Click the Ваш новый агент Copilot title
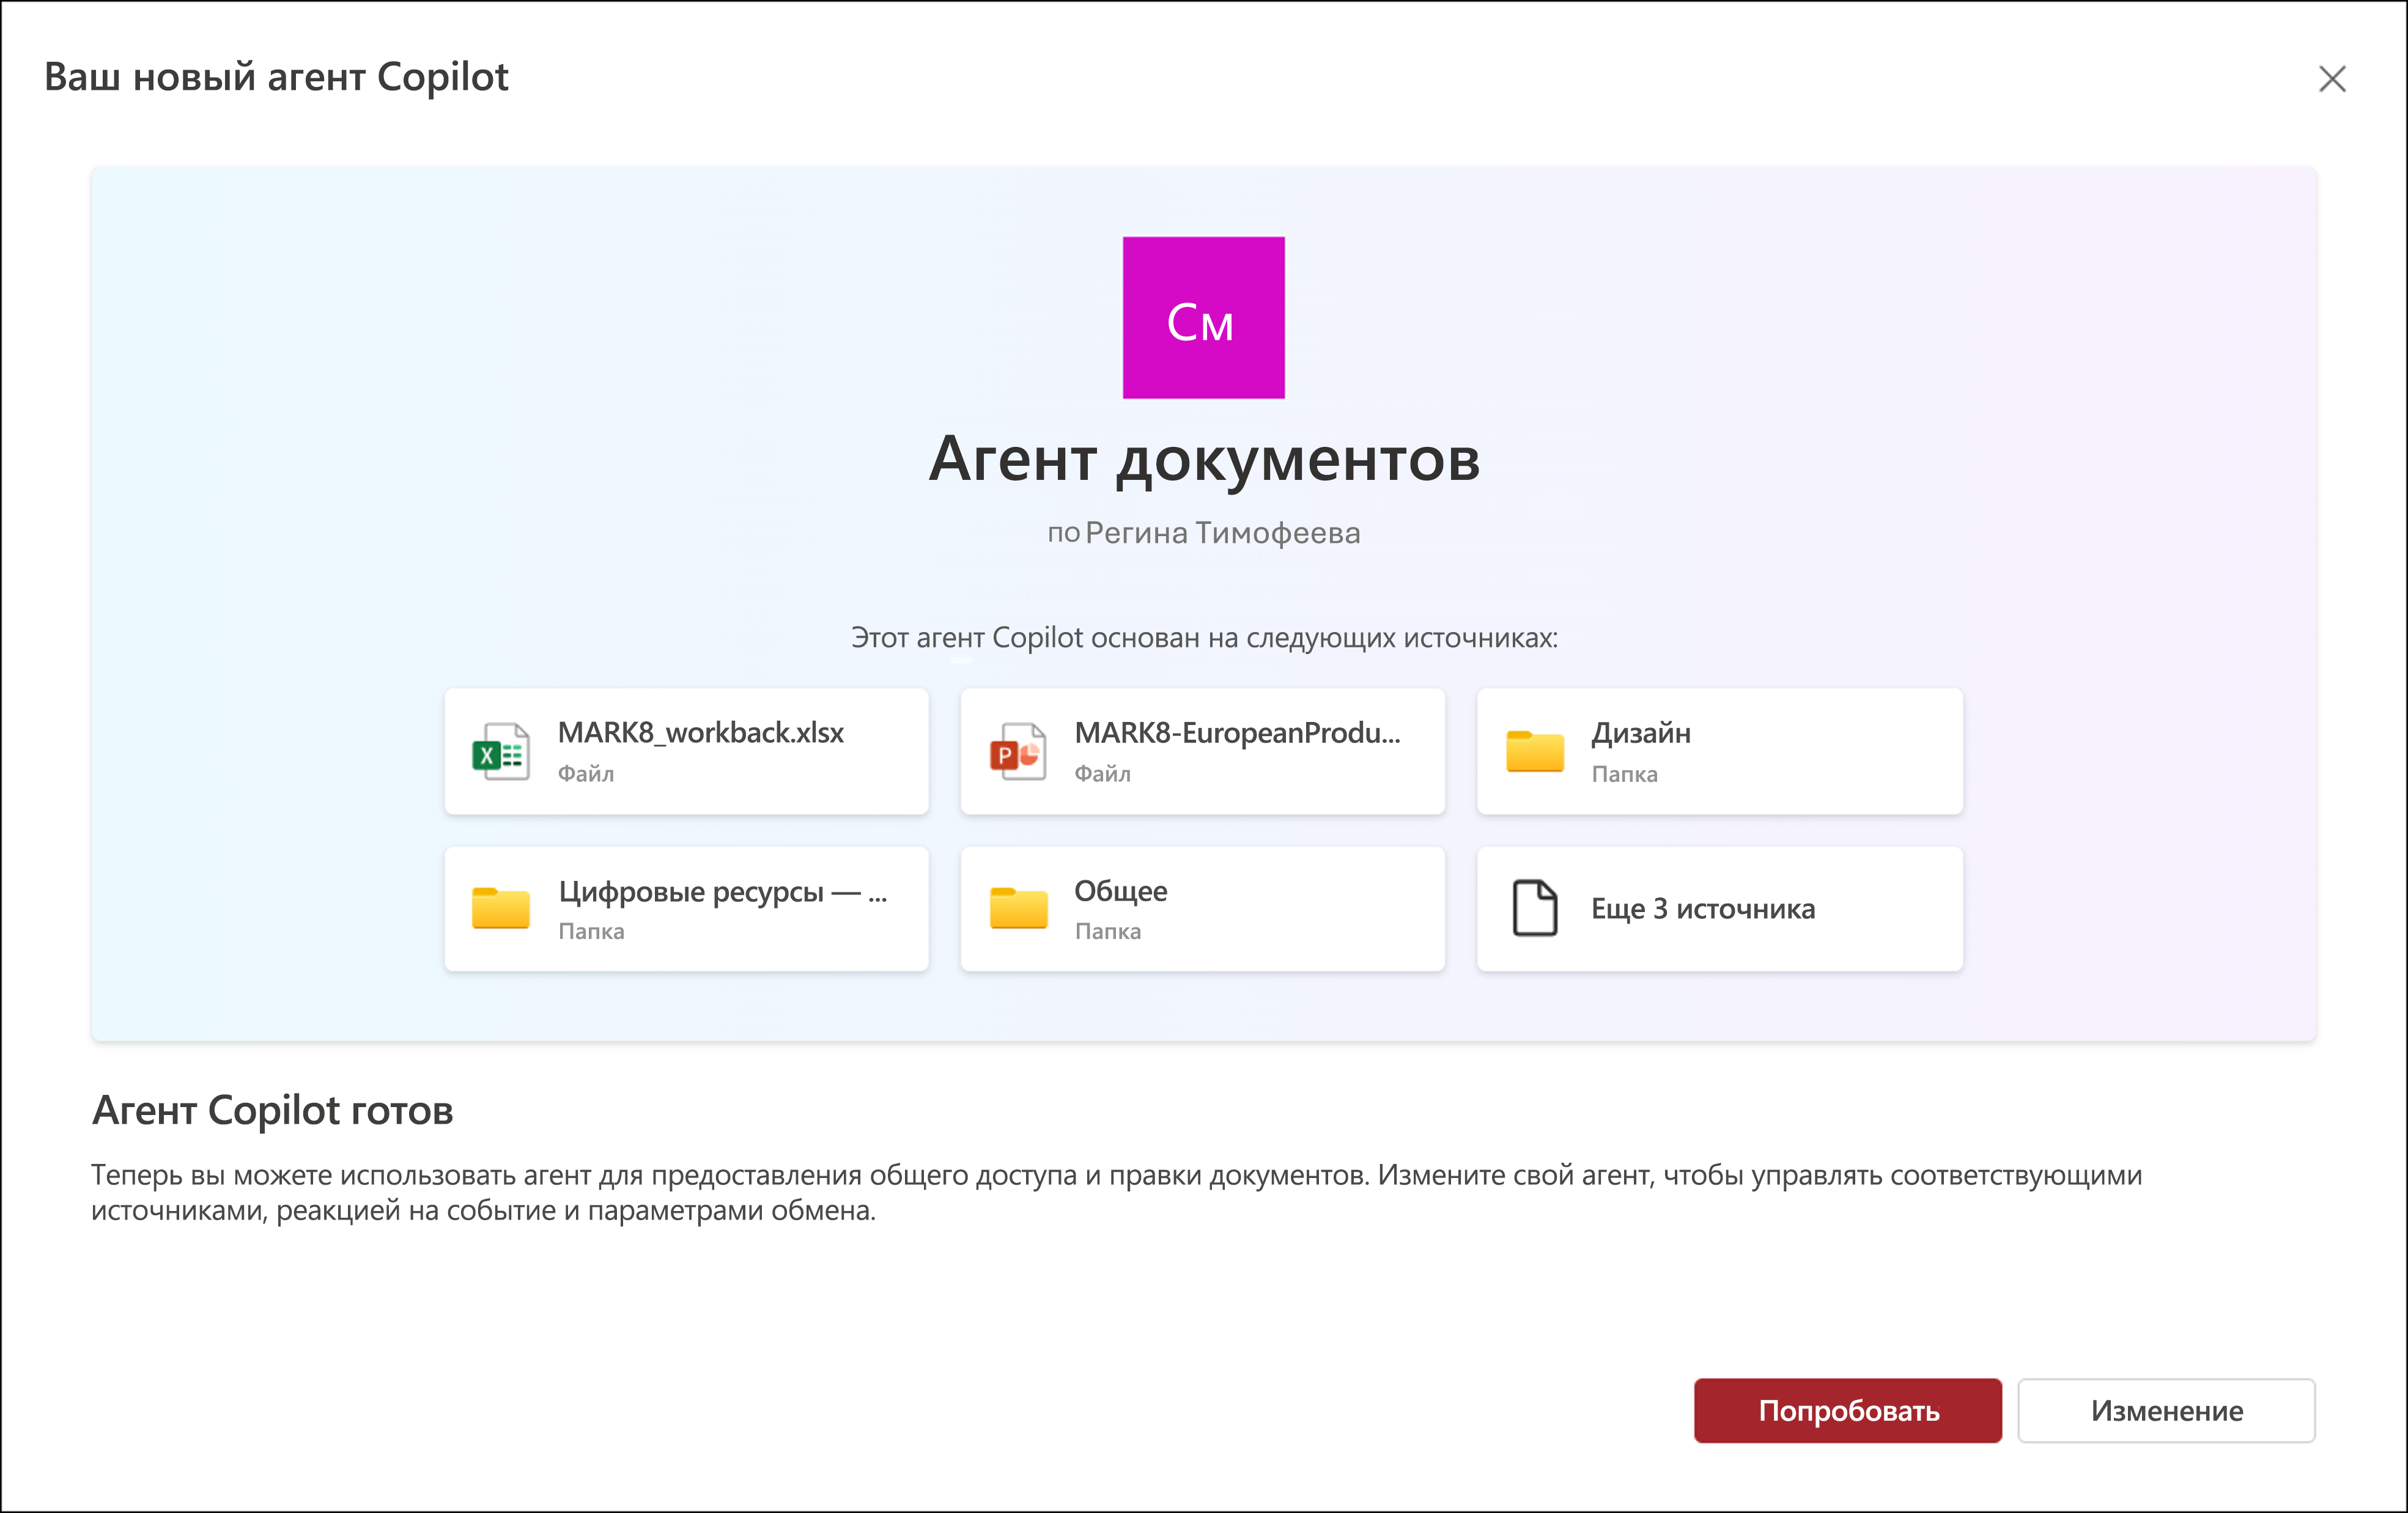Viewport: 2408px width, 1513px height. [x=276, y=77]
